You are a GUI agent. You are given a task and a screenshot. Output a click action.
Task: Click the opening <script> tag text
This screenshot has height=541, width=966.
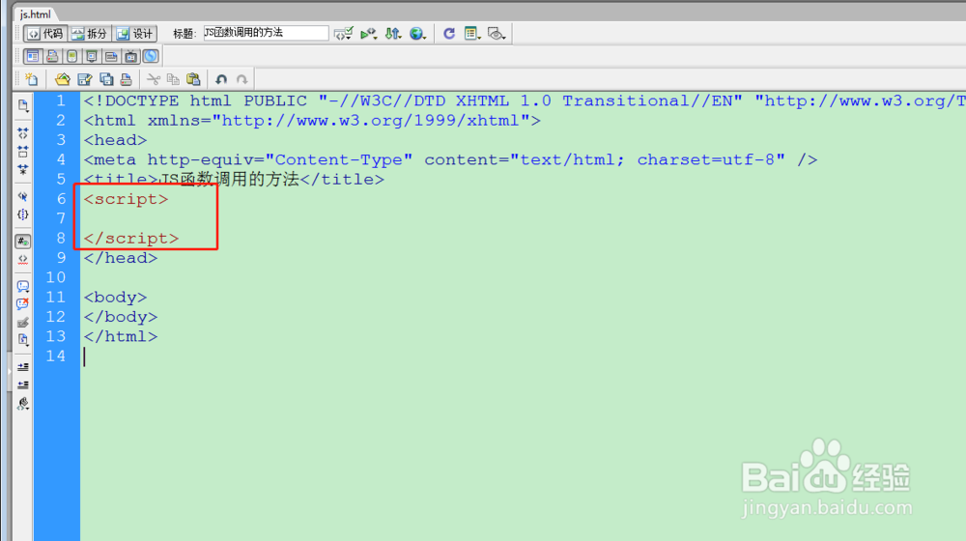pos(126,199)
